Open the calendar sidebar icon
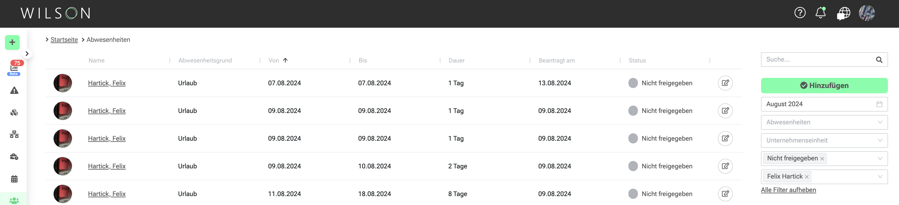The image size is (899, 205). coord(14,179)
